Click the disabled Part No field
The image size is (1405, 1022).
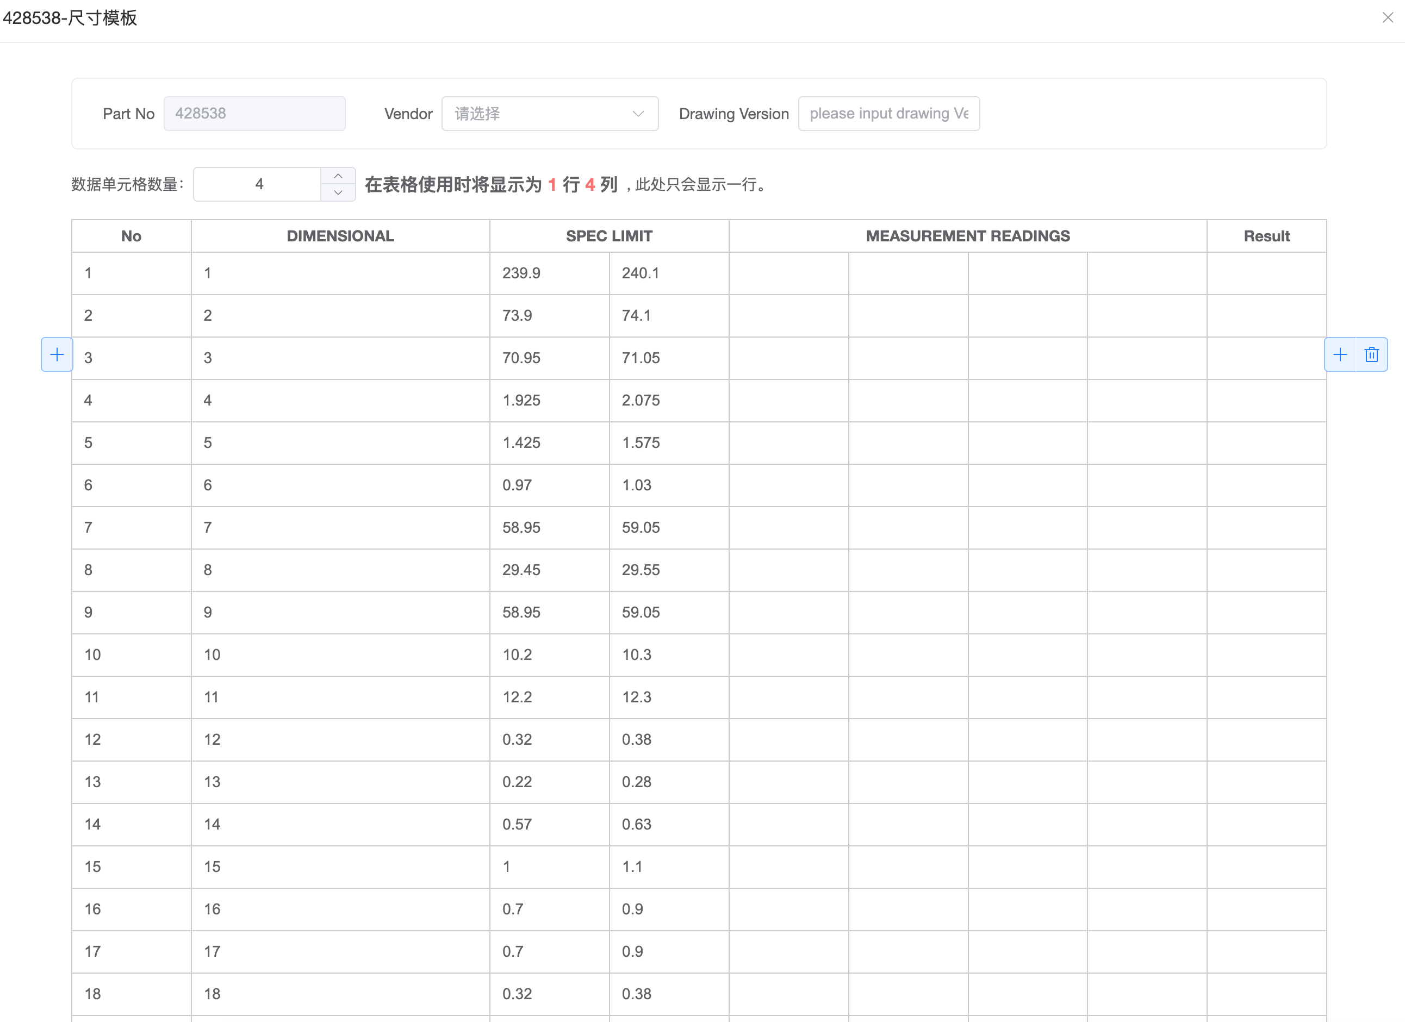tap(254, 114)
